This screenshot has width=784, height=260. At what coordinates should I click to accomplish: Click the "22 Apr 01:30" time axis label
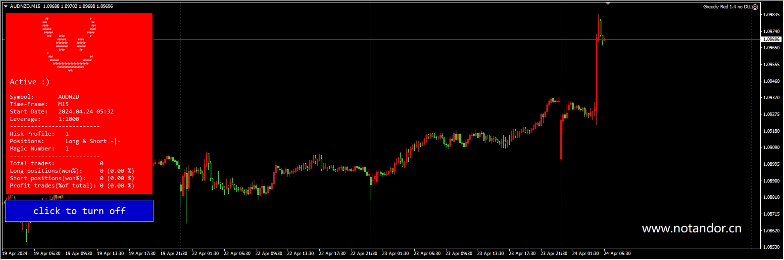(205, 254)
